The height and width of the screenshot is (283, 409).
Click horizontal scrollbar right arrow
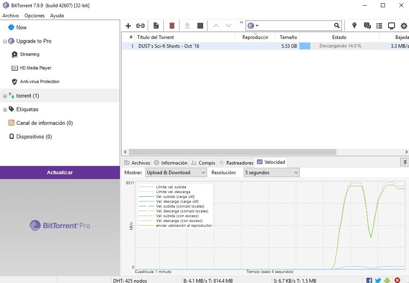(406, 152)
